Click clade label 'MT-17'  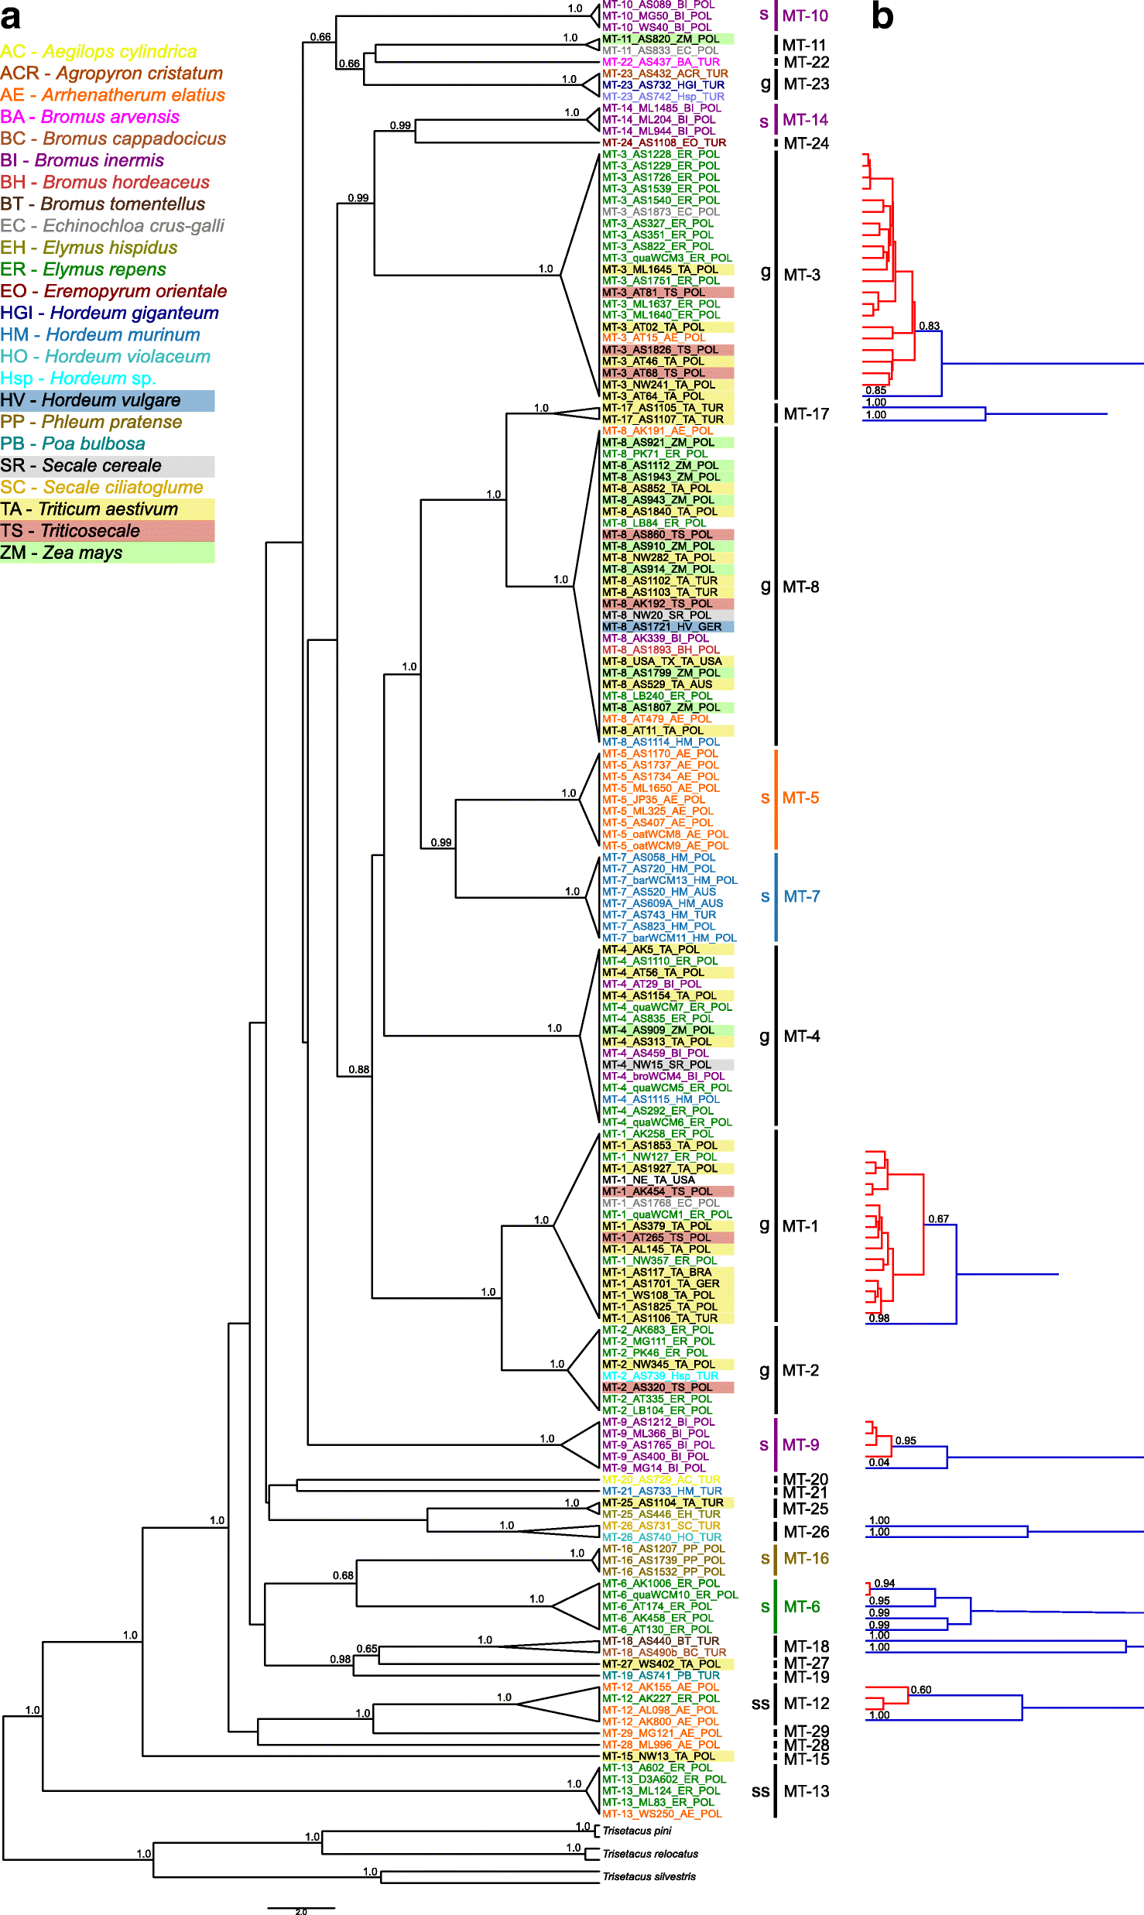(807, 414)
